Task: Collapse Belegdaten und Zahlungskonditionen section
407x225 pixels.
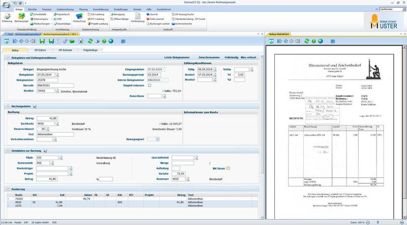Action: click(8, 57)
